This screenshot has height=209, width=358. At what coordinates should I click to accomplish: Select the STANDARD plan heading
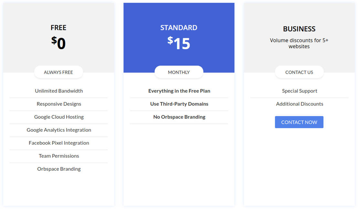click(x=179, y=28)
